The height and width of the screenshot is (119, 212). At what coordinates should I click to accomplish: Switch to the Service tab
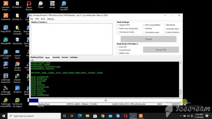[x=65, y=57]
